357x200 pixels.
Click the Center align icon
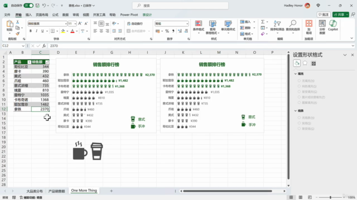102,31
